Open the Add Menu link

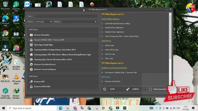coord(106,41)
